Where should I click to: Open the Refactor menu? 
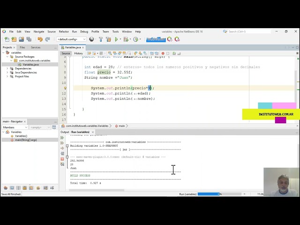click(64, 31)
